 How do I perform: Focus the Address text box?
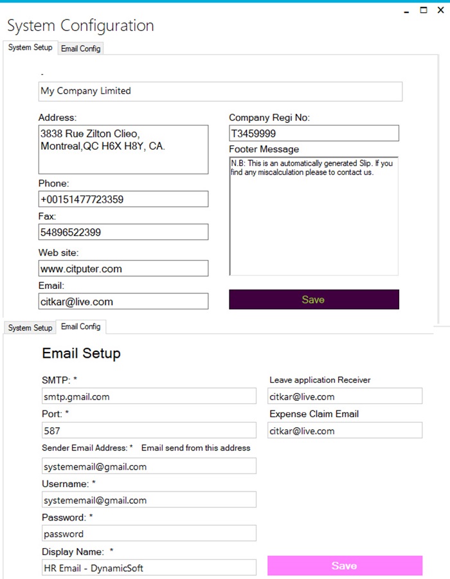(x=123, y=149)
